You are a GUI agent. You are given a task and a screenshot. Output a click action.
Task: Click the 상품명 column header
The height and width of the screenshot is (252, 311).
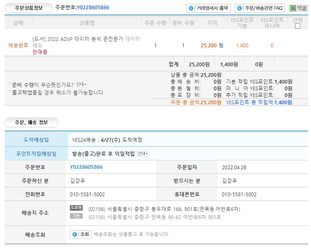pyautogui.click(x=86, y=23)
